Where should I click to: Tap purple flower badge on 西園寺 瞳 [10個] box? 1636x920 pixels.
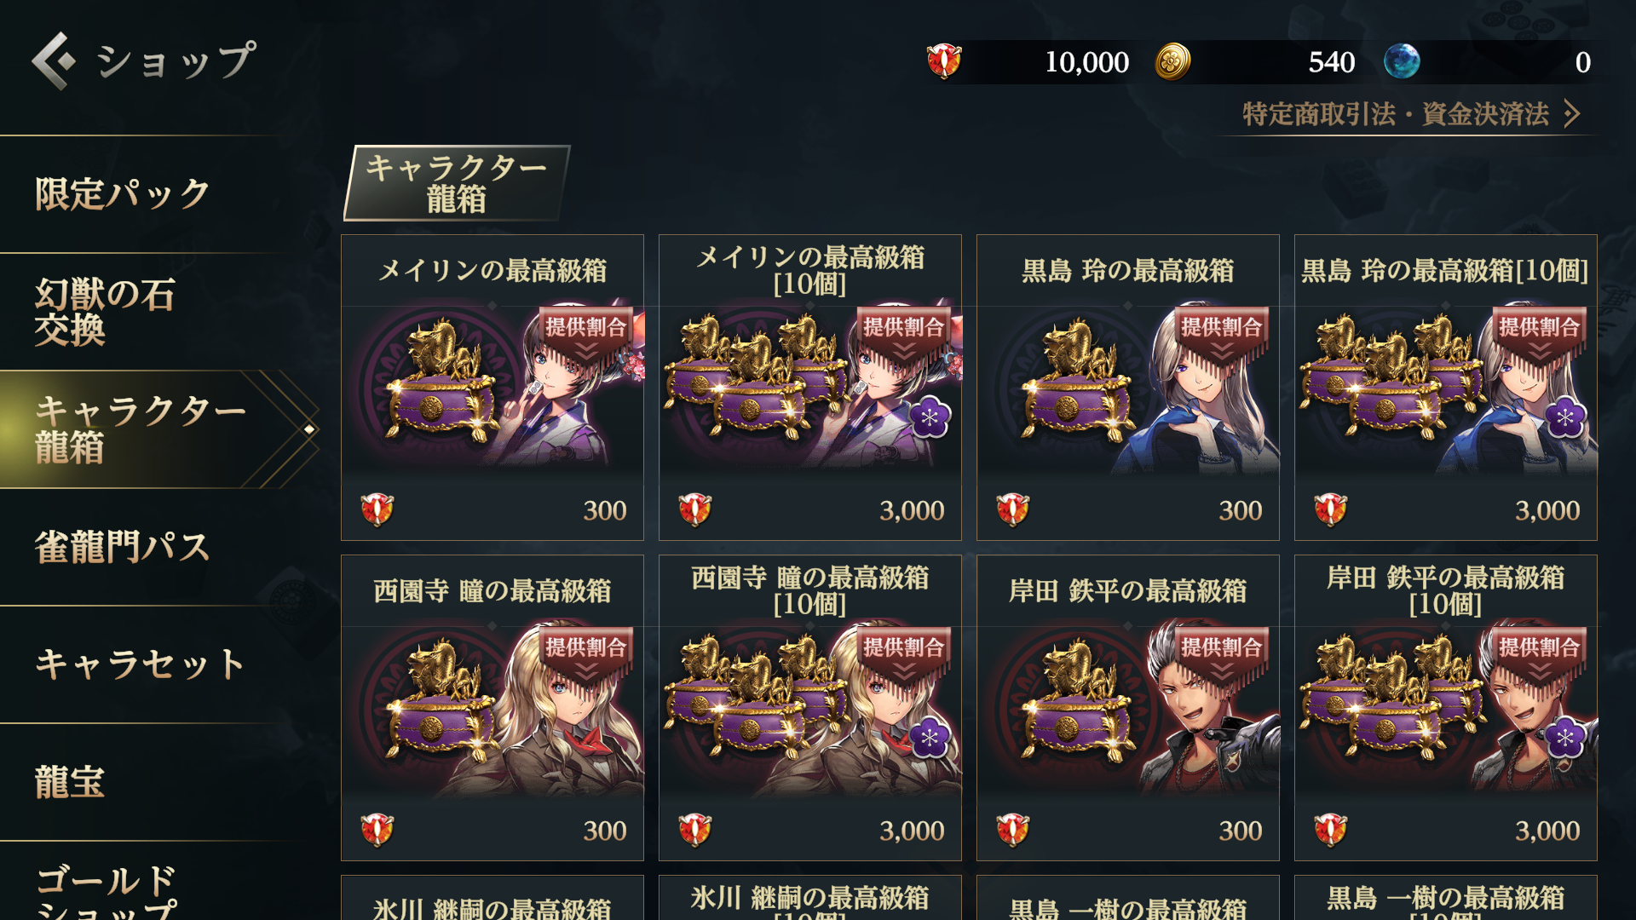[930, 738]
